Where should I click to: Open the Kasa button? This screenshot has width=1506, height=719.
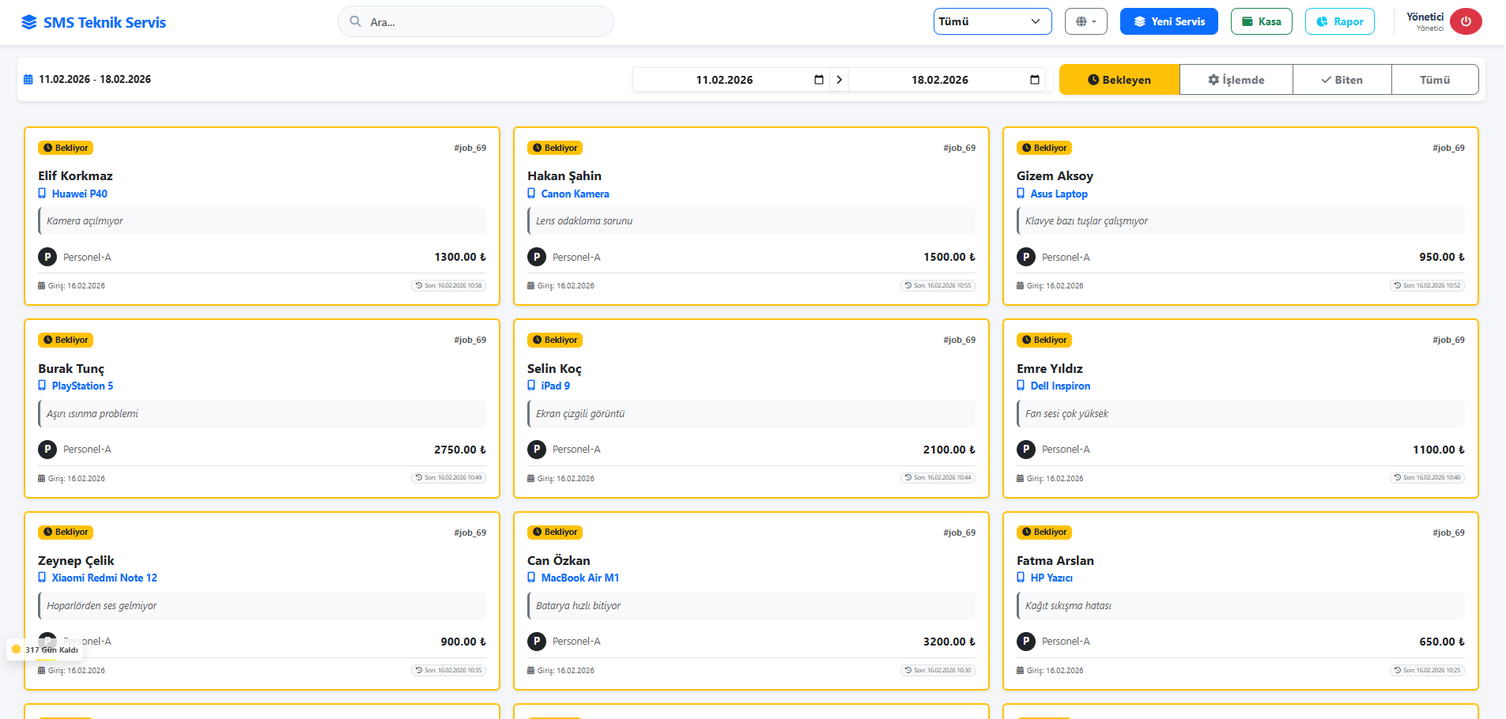1261,21
